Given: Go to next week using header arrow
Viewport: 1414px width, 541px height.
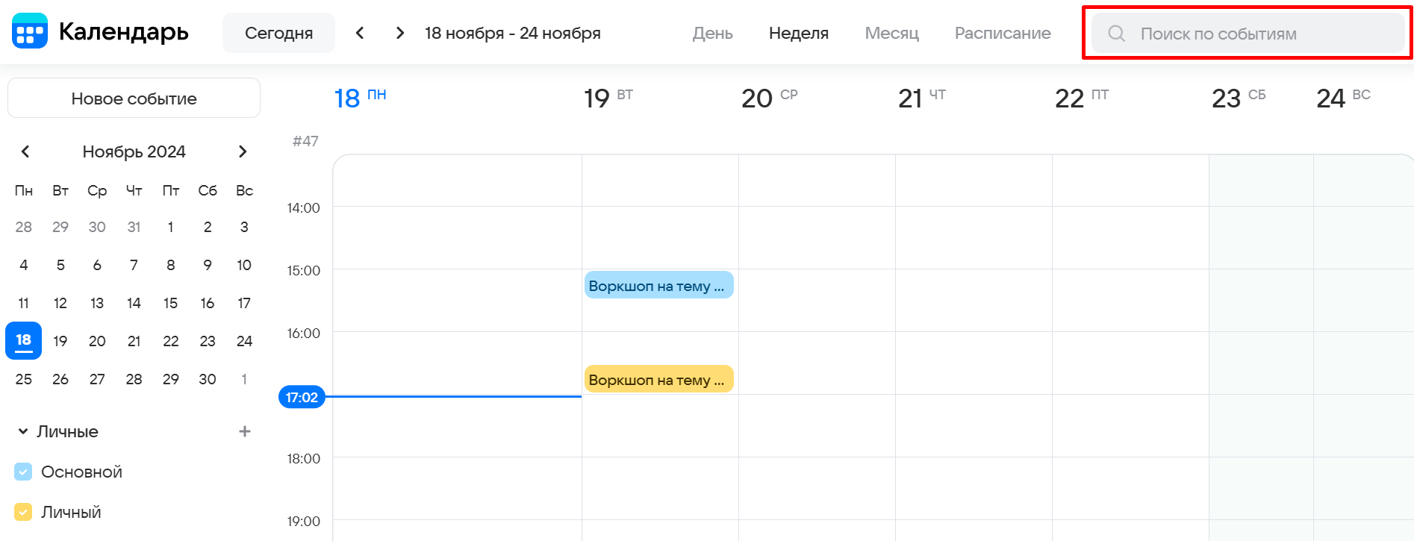Looking at the screenshot, I should click(x=400, y=33).
